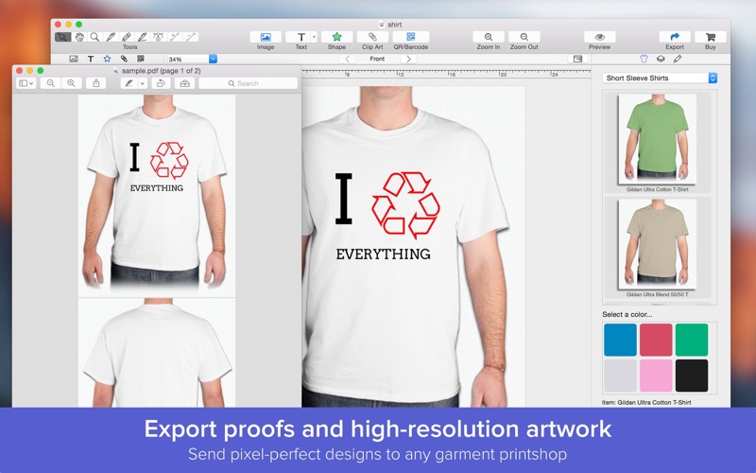Select the large "I" letter on canvas
The width and height of the screenshot is (756, 473).
[x=344, y=200]
